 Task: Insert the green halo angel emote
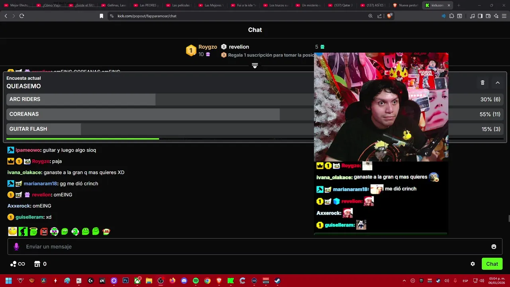(33, 231)
